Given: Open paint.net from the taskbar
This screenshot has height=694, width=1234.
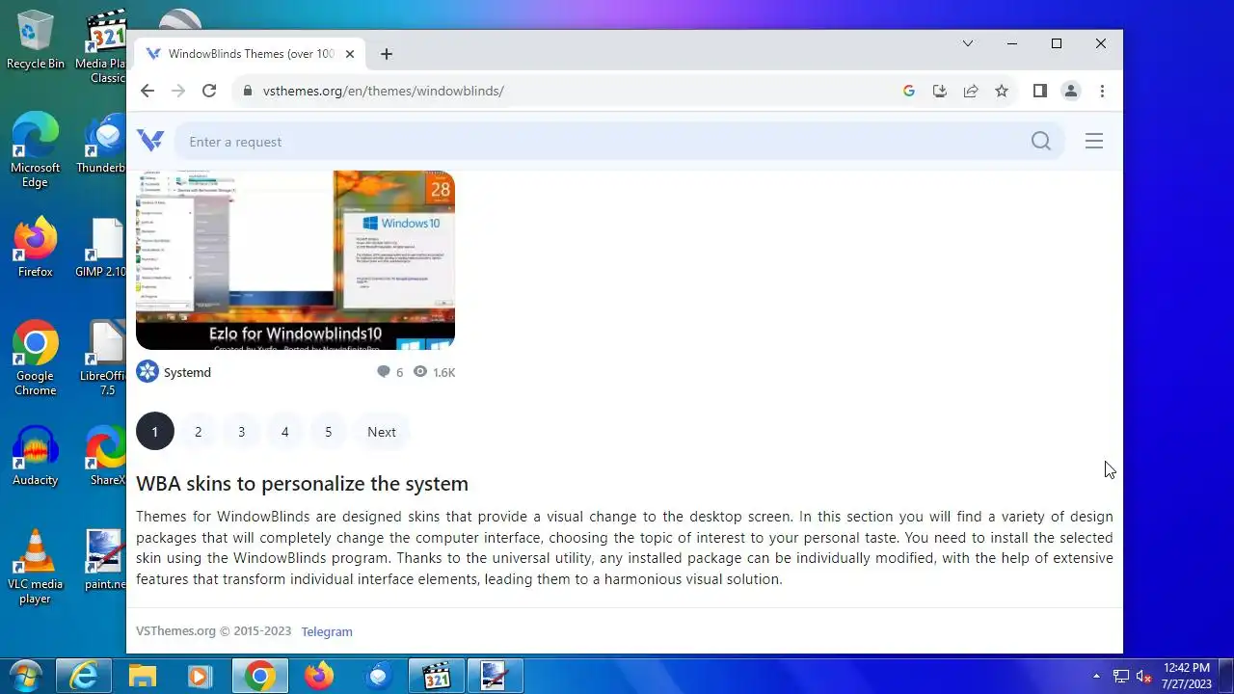Looking at the screenshot, I should click(x=496, y=676).
